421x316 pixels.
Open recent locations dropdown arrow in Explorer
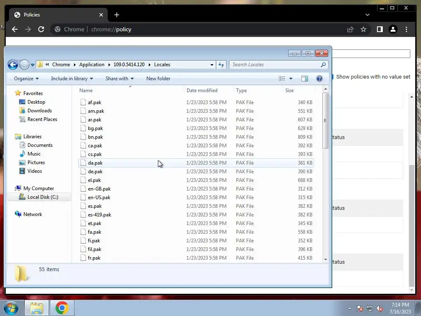tap(32, 65)
